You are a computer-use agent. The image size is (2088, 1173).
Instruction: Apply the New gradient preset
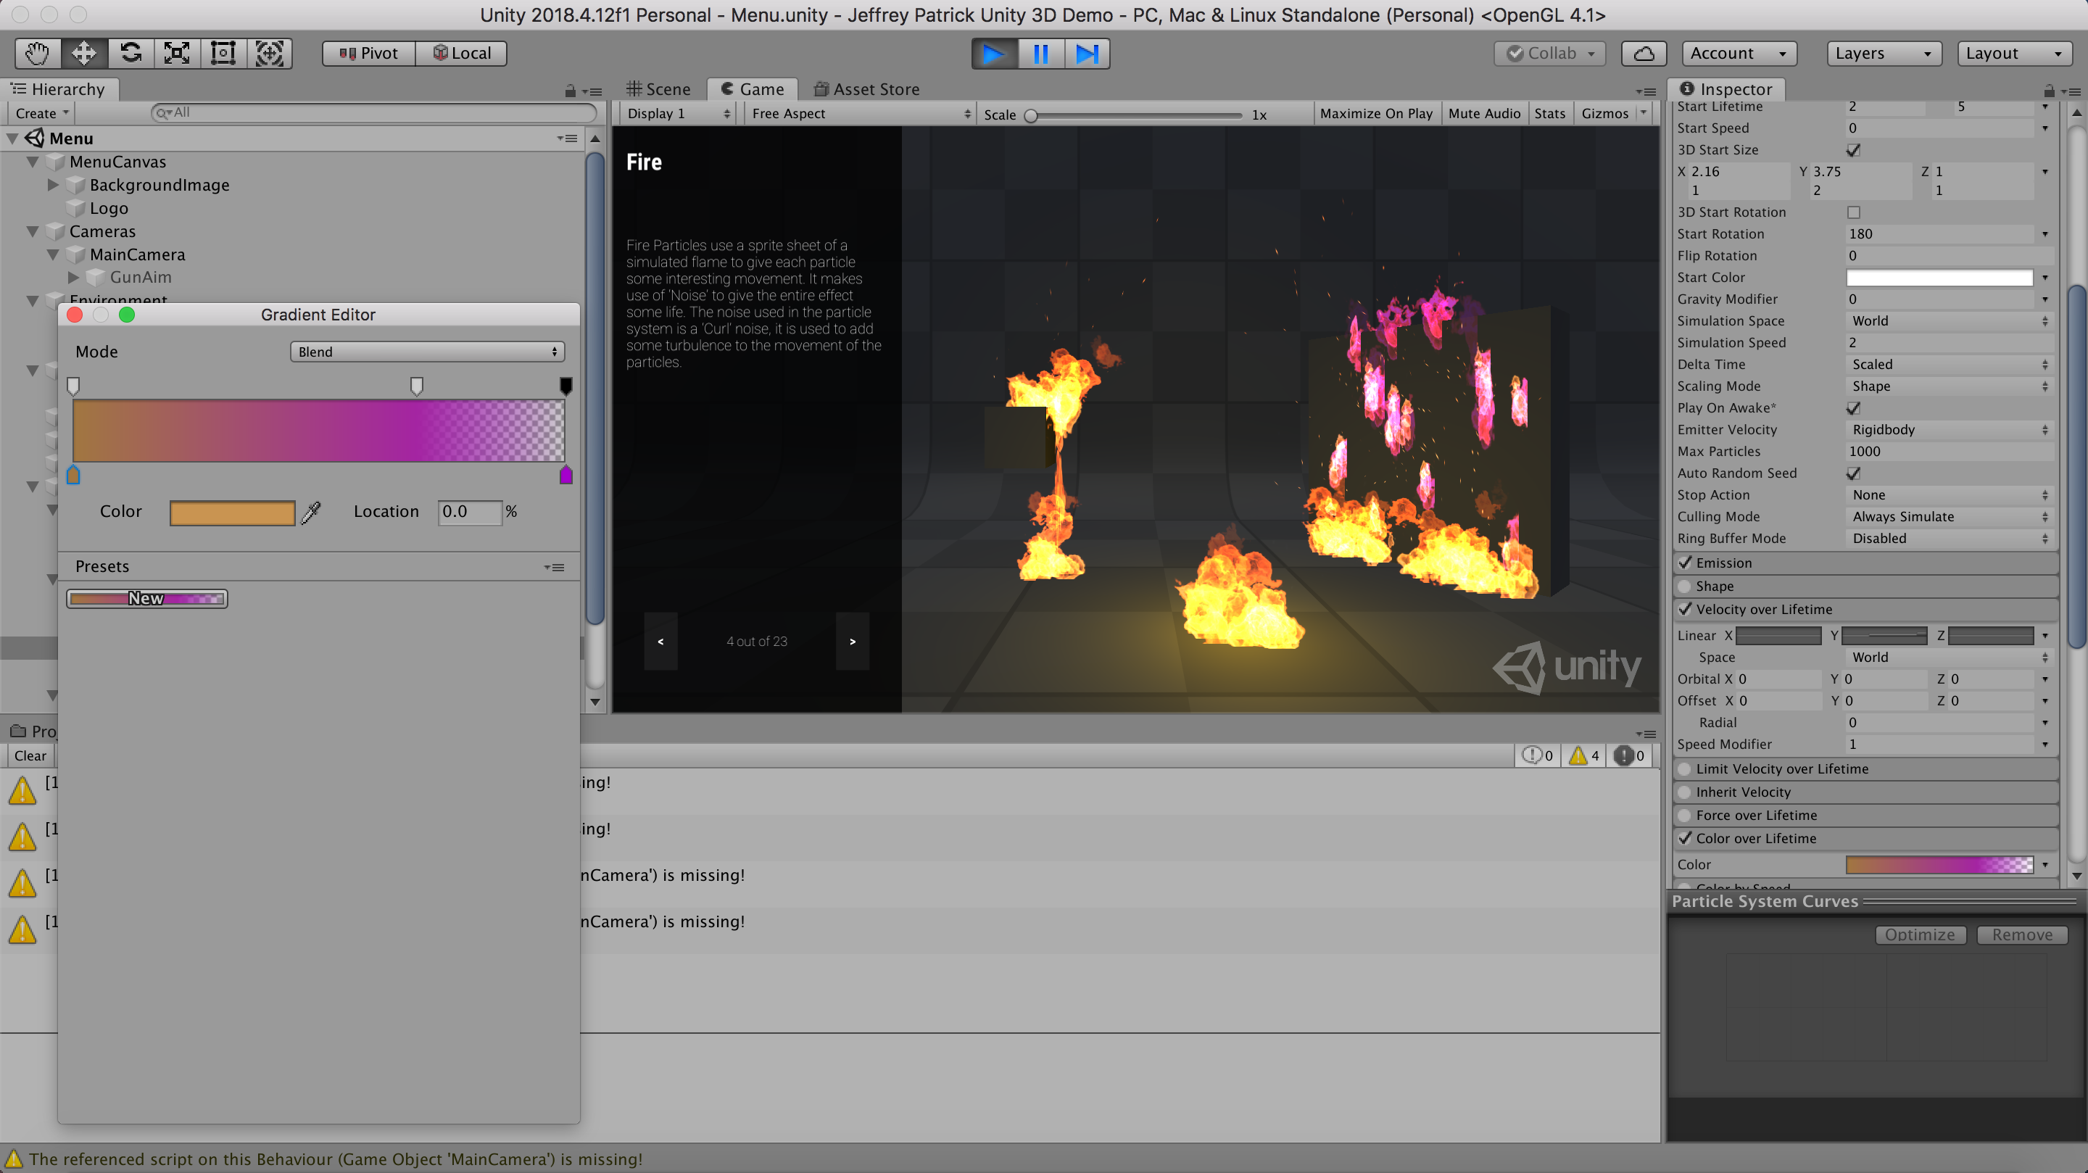tap(146, 599)
